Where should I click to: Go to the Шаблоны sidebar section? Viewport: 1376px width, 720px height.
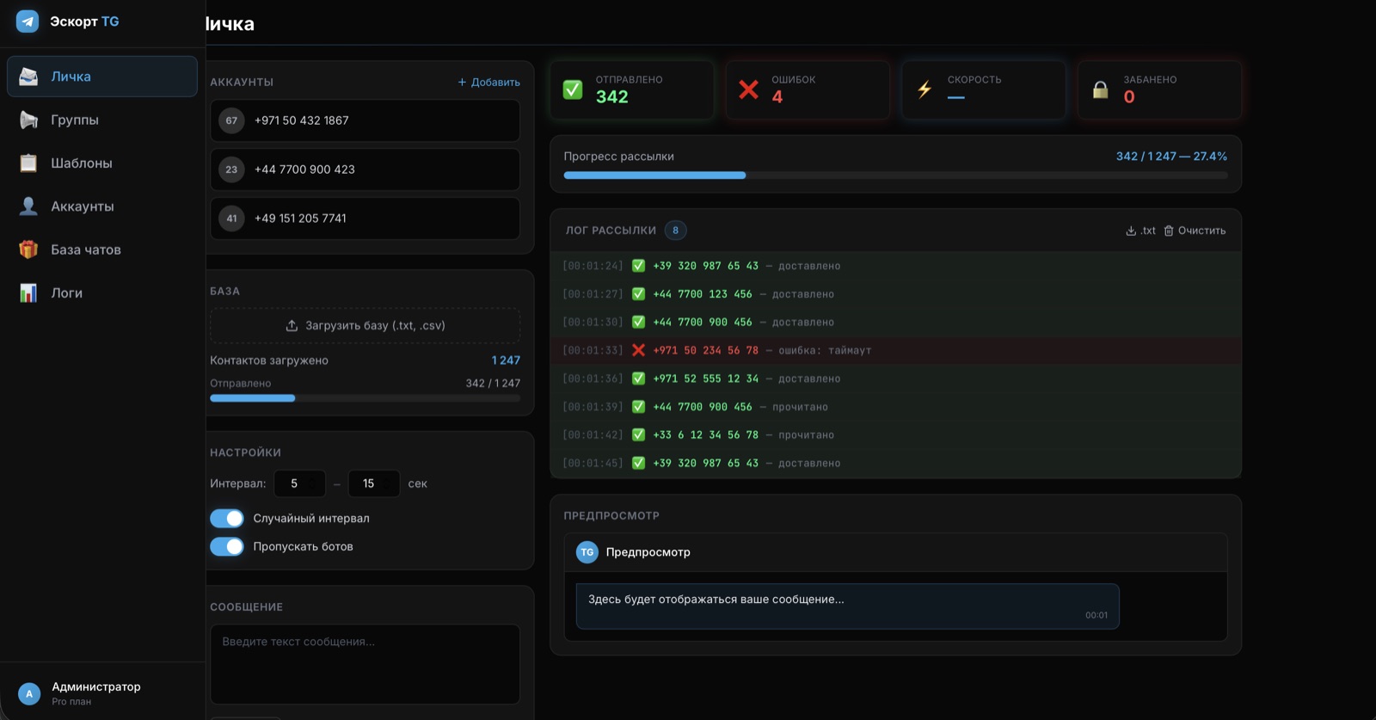coord(102,163)
